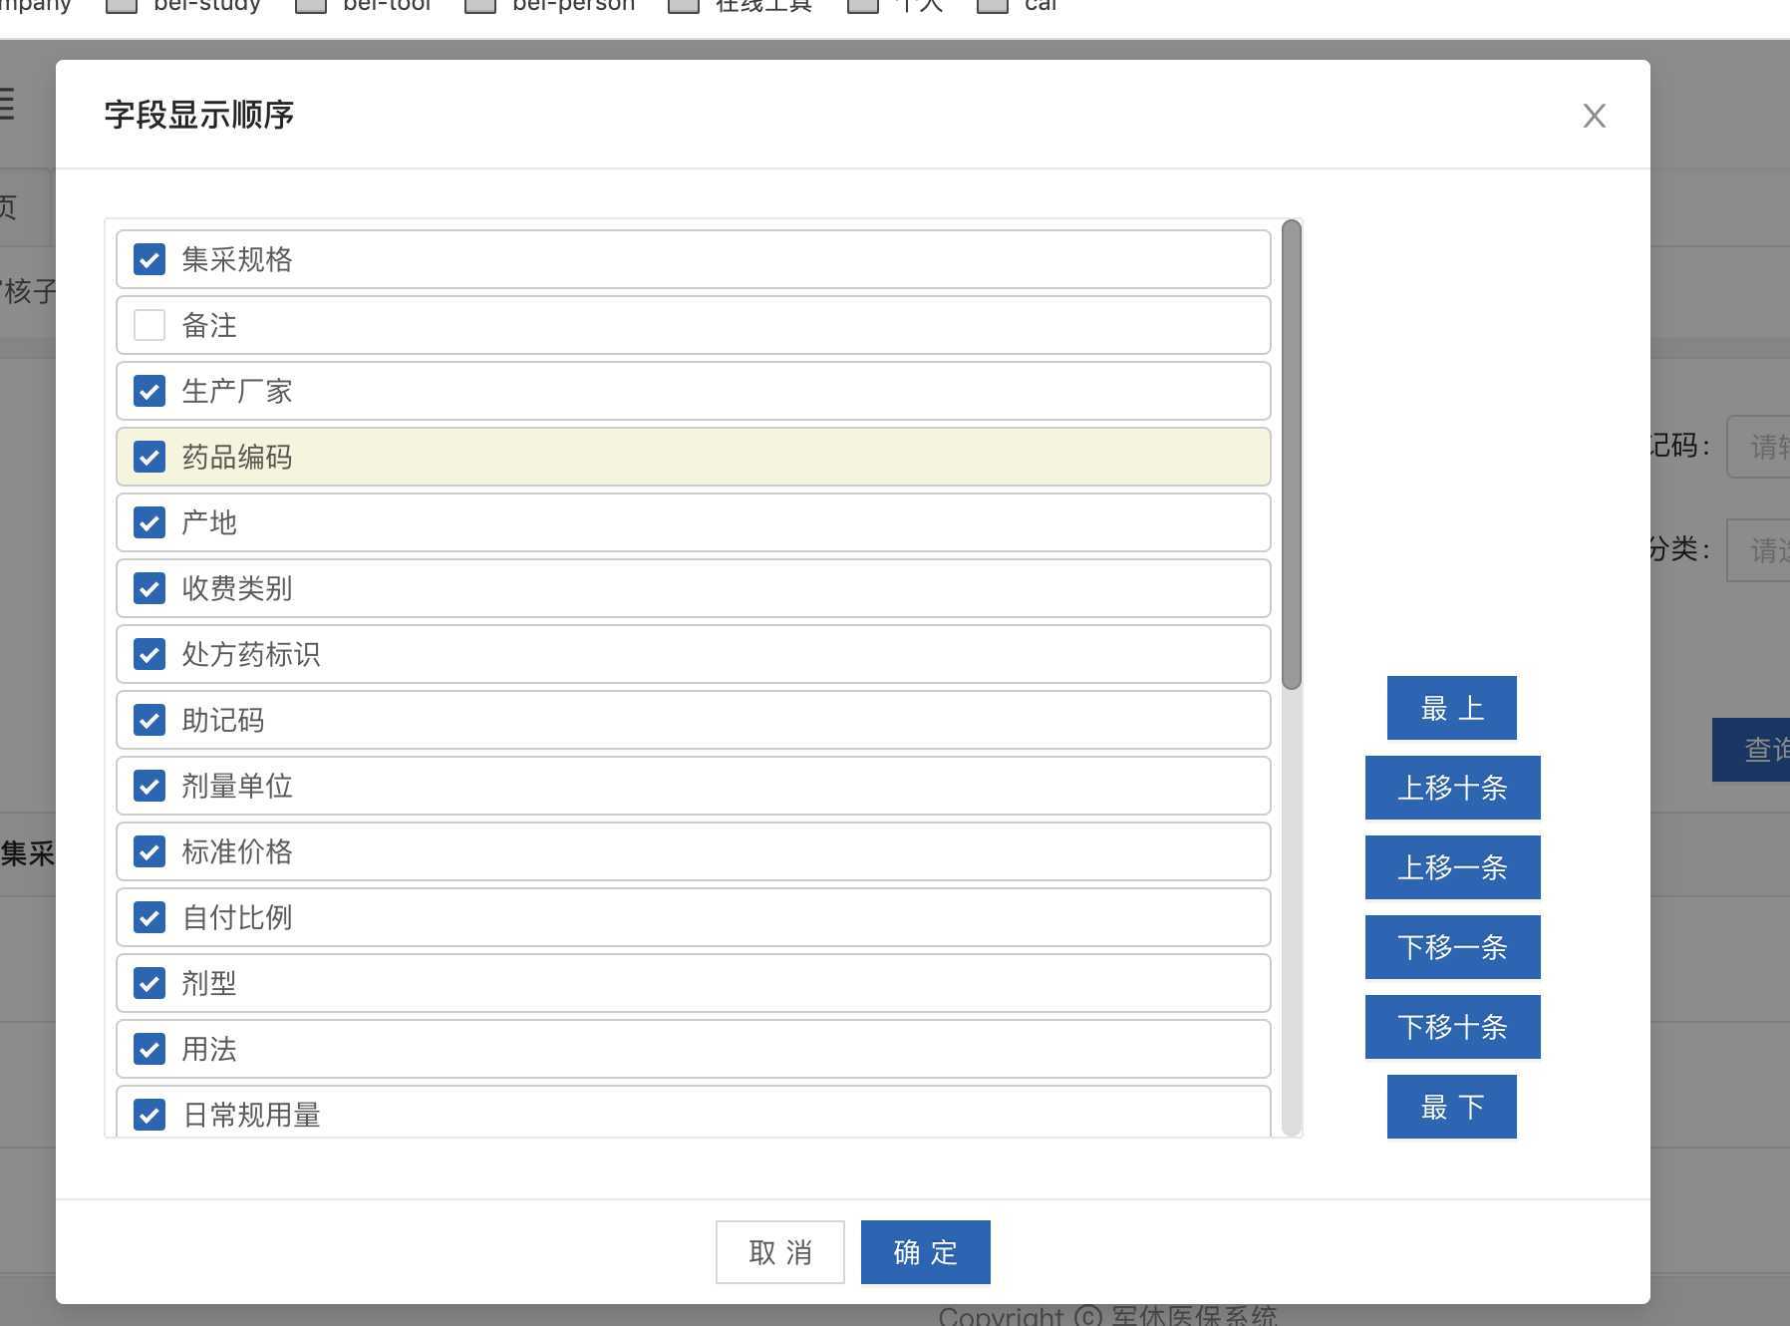Select the highlighted 药品编码 row text
This screenshot has height=1326, width=1790.
pos(237,457)
